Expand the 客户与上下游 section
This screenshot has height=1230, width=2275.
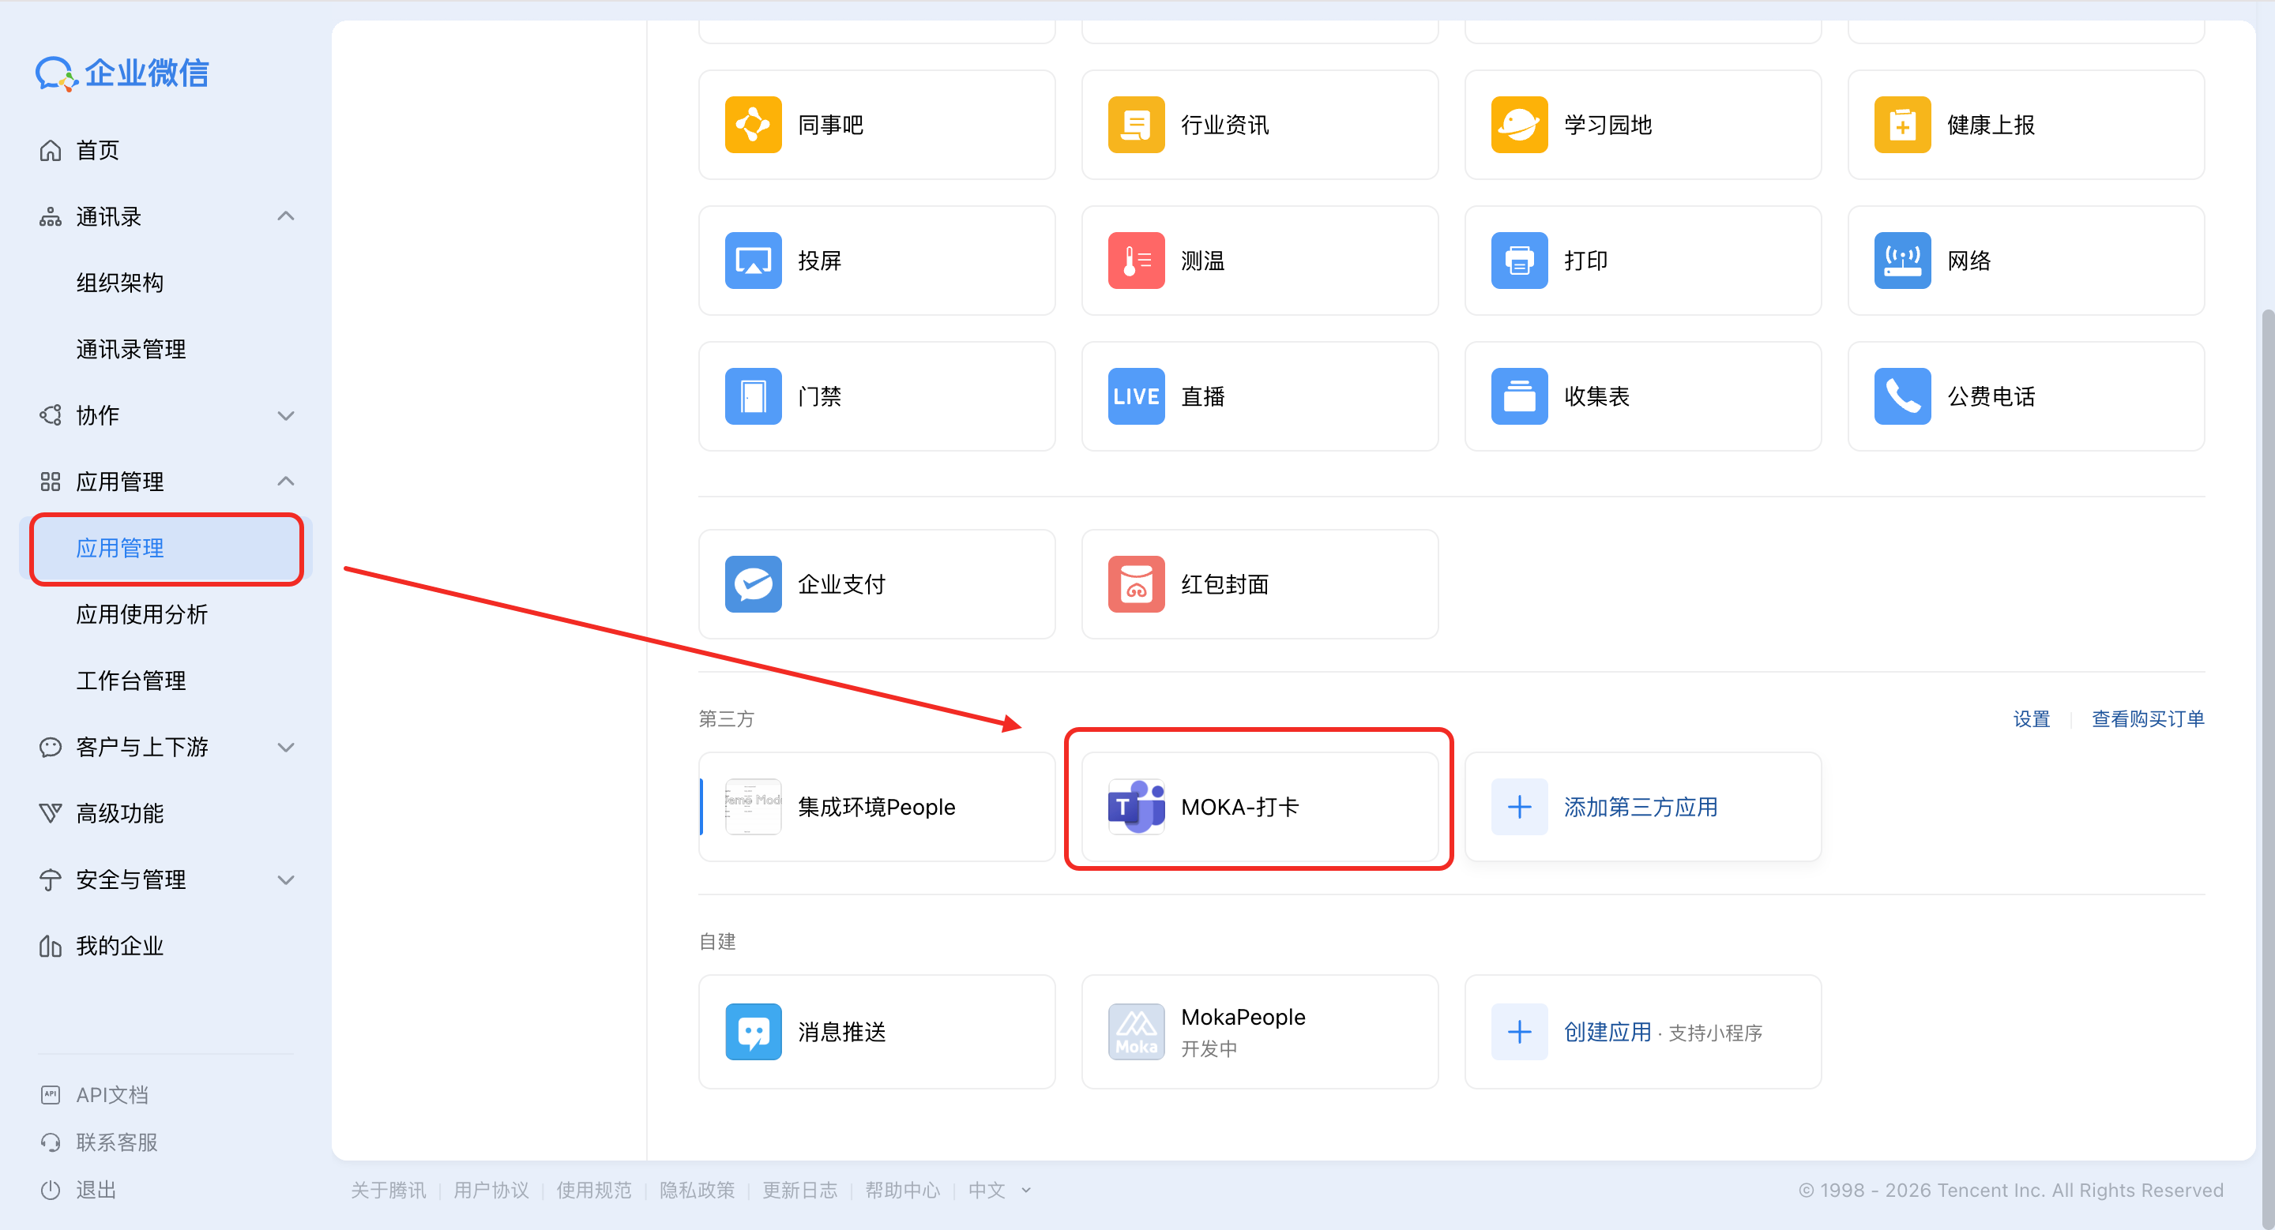pos(285,747)
